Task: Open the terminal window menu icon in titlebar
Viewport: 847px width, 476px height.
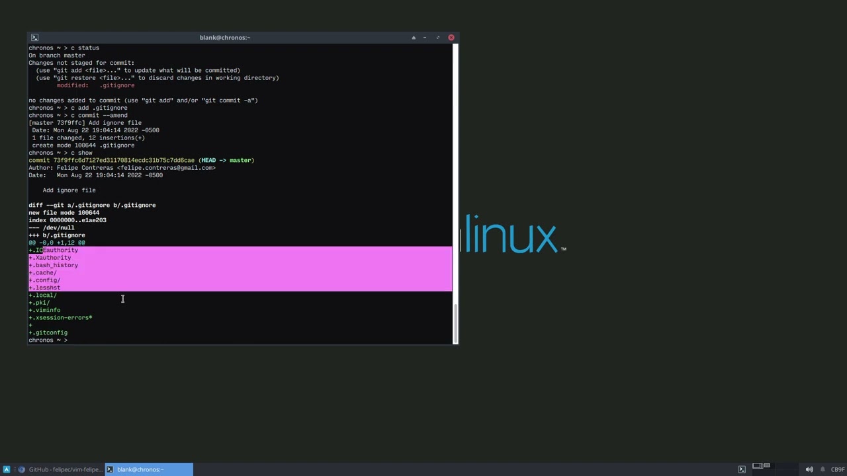Action: tap(34, 38)
